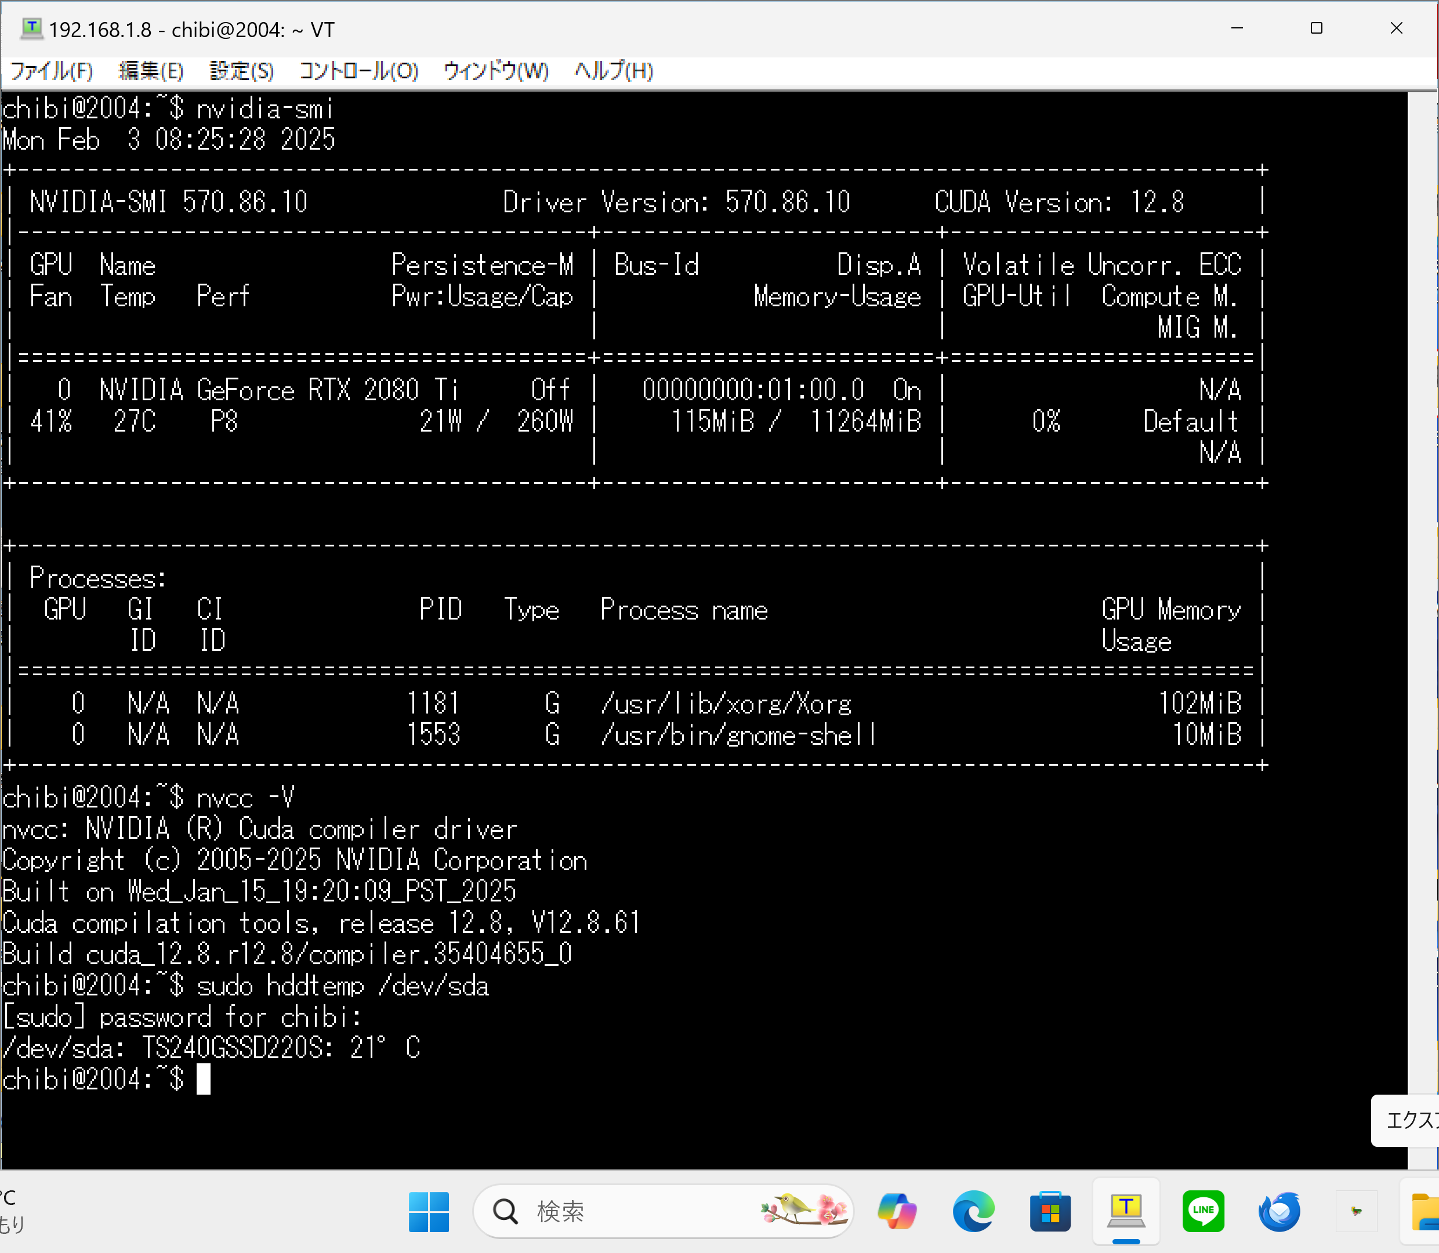Open Microsoft Edge from the taskbar

(x=973, y=1211)
